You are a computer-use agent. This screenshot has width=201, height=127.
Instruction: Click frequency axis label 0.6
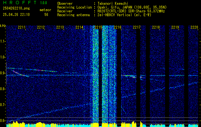[x=2, y=121]
